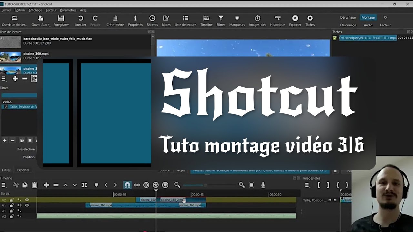Switch to the FX layout
The height and width of the screenshot is (232, 413).
pos(385,17)
